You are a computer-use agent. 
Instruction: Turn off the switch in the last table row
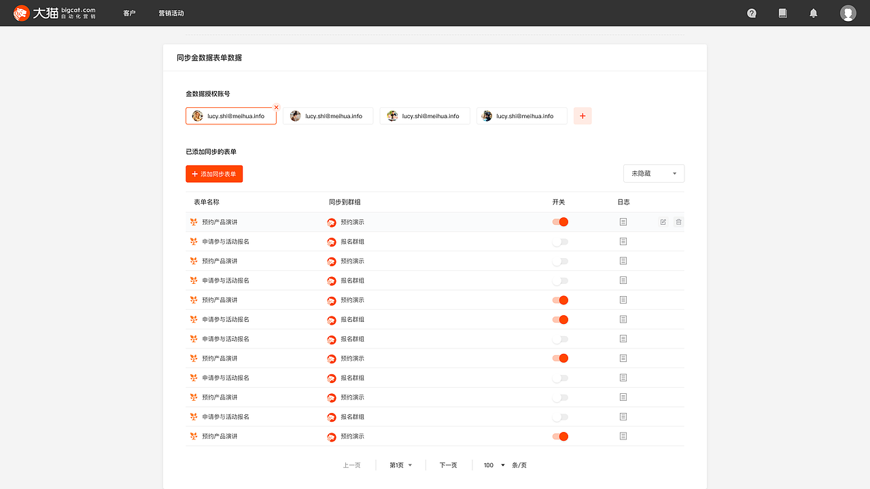coord(560,436)
